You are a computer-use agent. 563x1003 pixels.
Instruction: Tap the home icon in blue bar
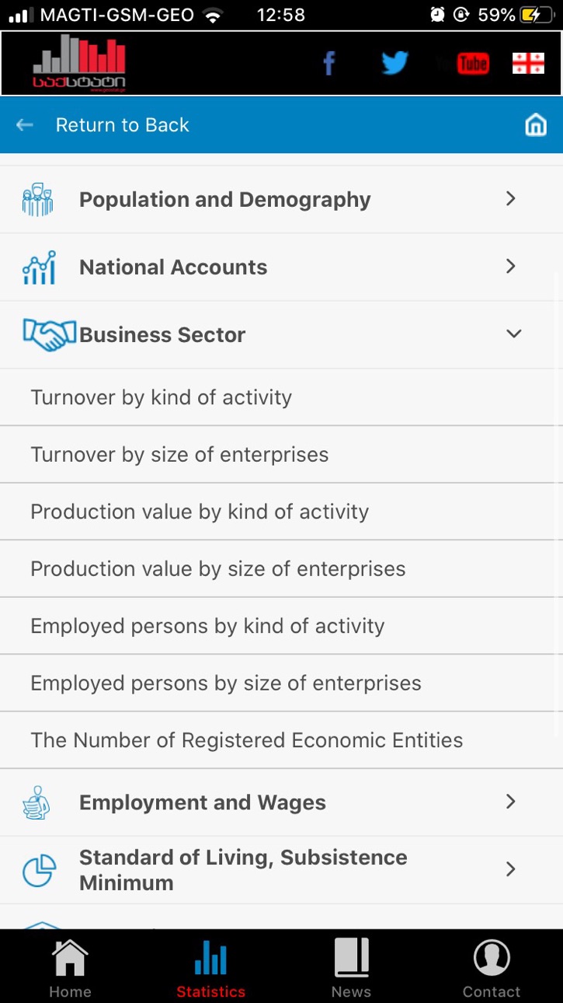(536, 124)
